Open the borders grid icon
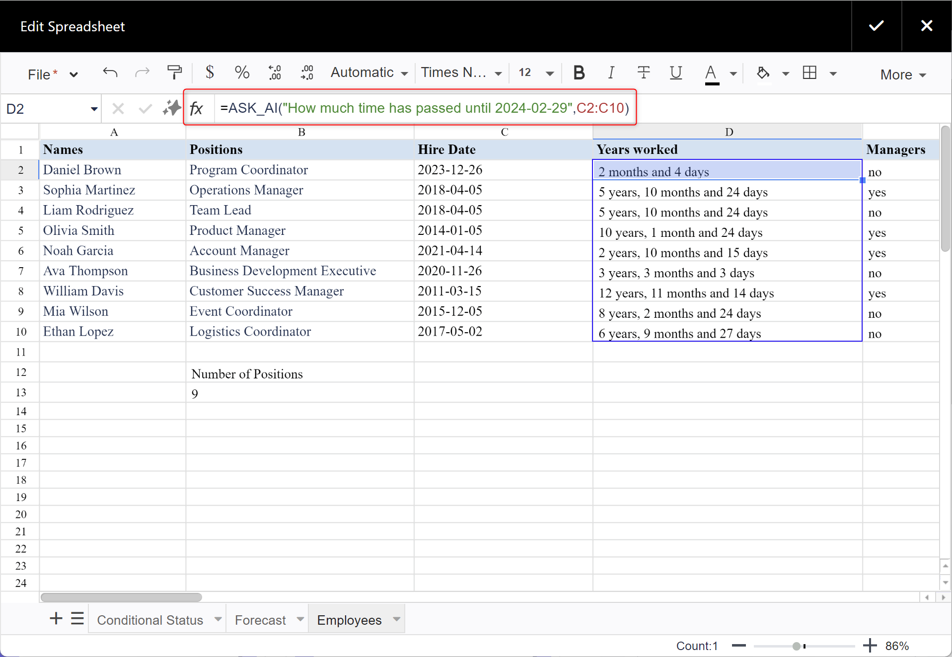This screenshot has width=952, height=657. pyautogui.click(x=809, y=73)
